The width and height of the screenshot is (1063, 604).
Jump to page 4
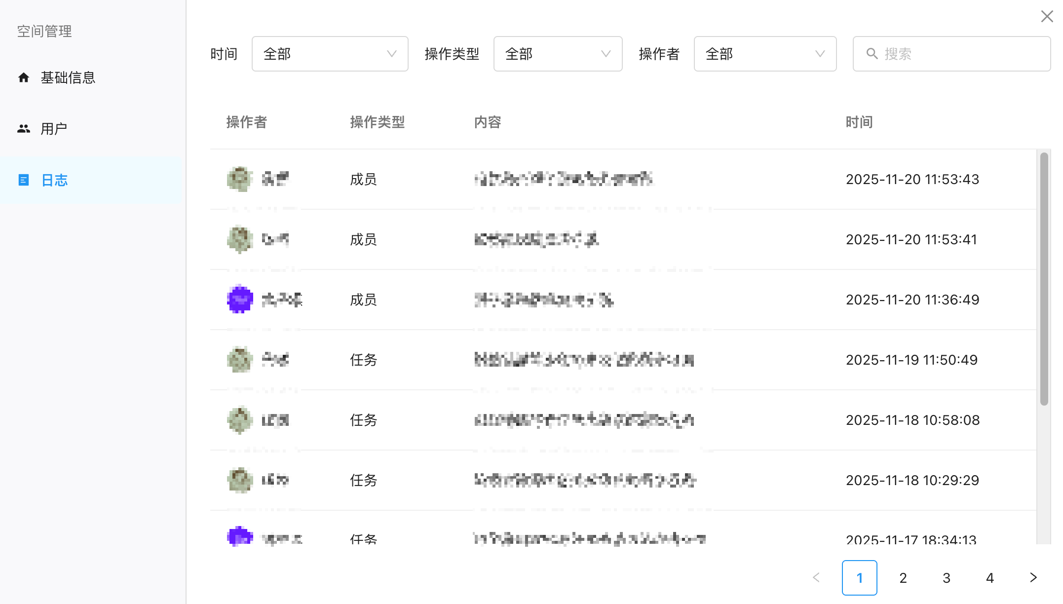click(x=989, y=578)
